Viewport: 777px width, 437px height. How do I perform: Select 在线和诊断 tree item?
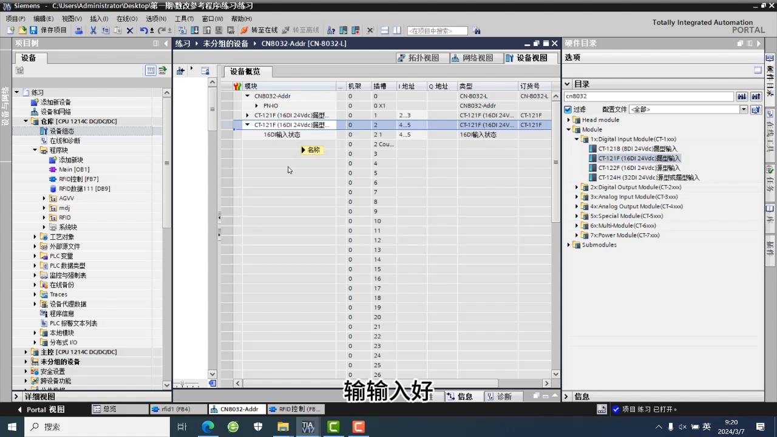click(65, 140)
